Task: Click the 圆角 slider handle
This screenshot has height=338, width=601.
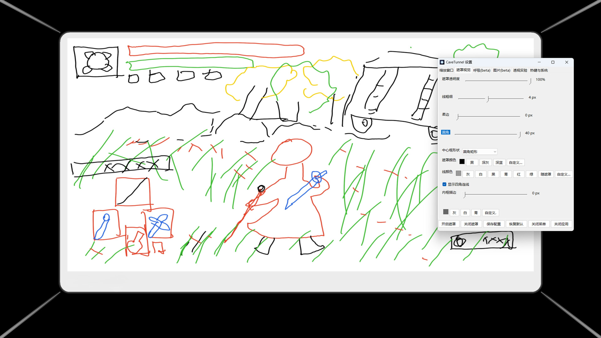Action: point(519,135)
